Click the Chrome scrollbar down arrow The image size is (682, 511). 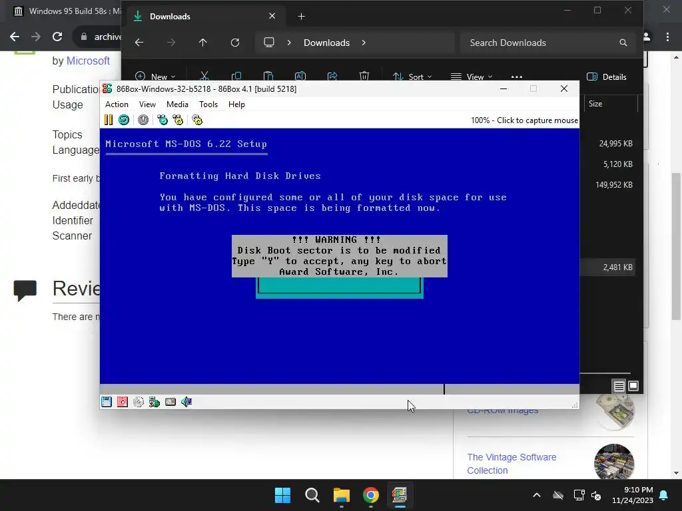click(677, 473)
